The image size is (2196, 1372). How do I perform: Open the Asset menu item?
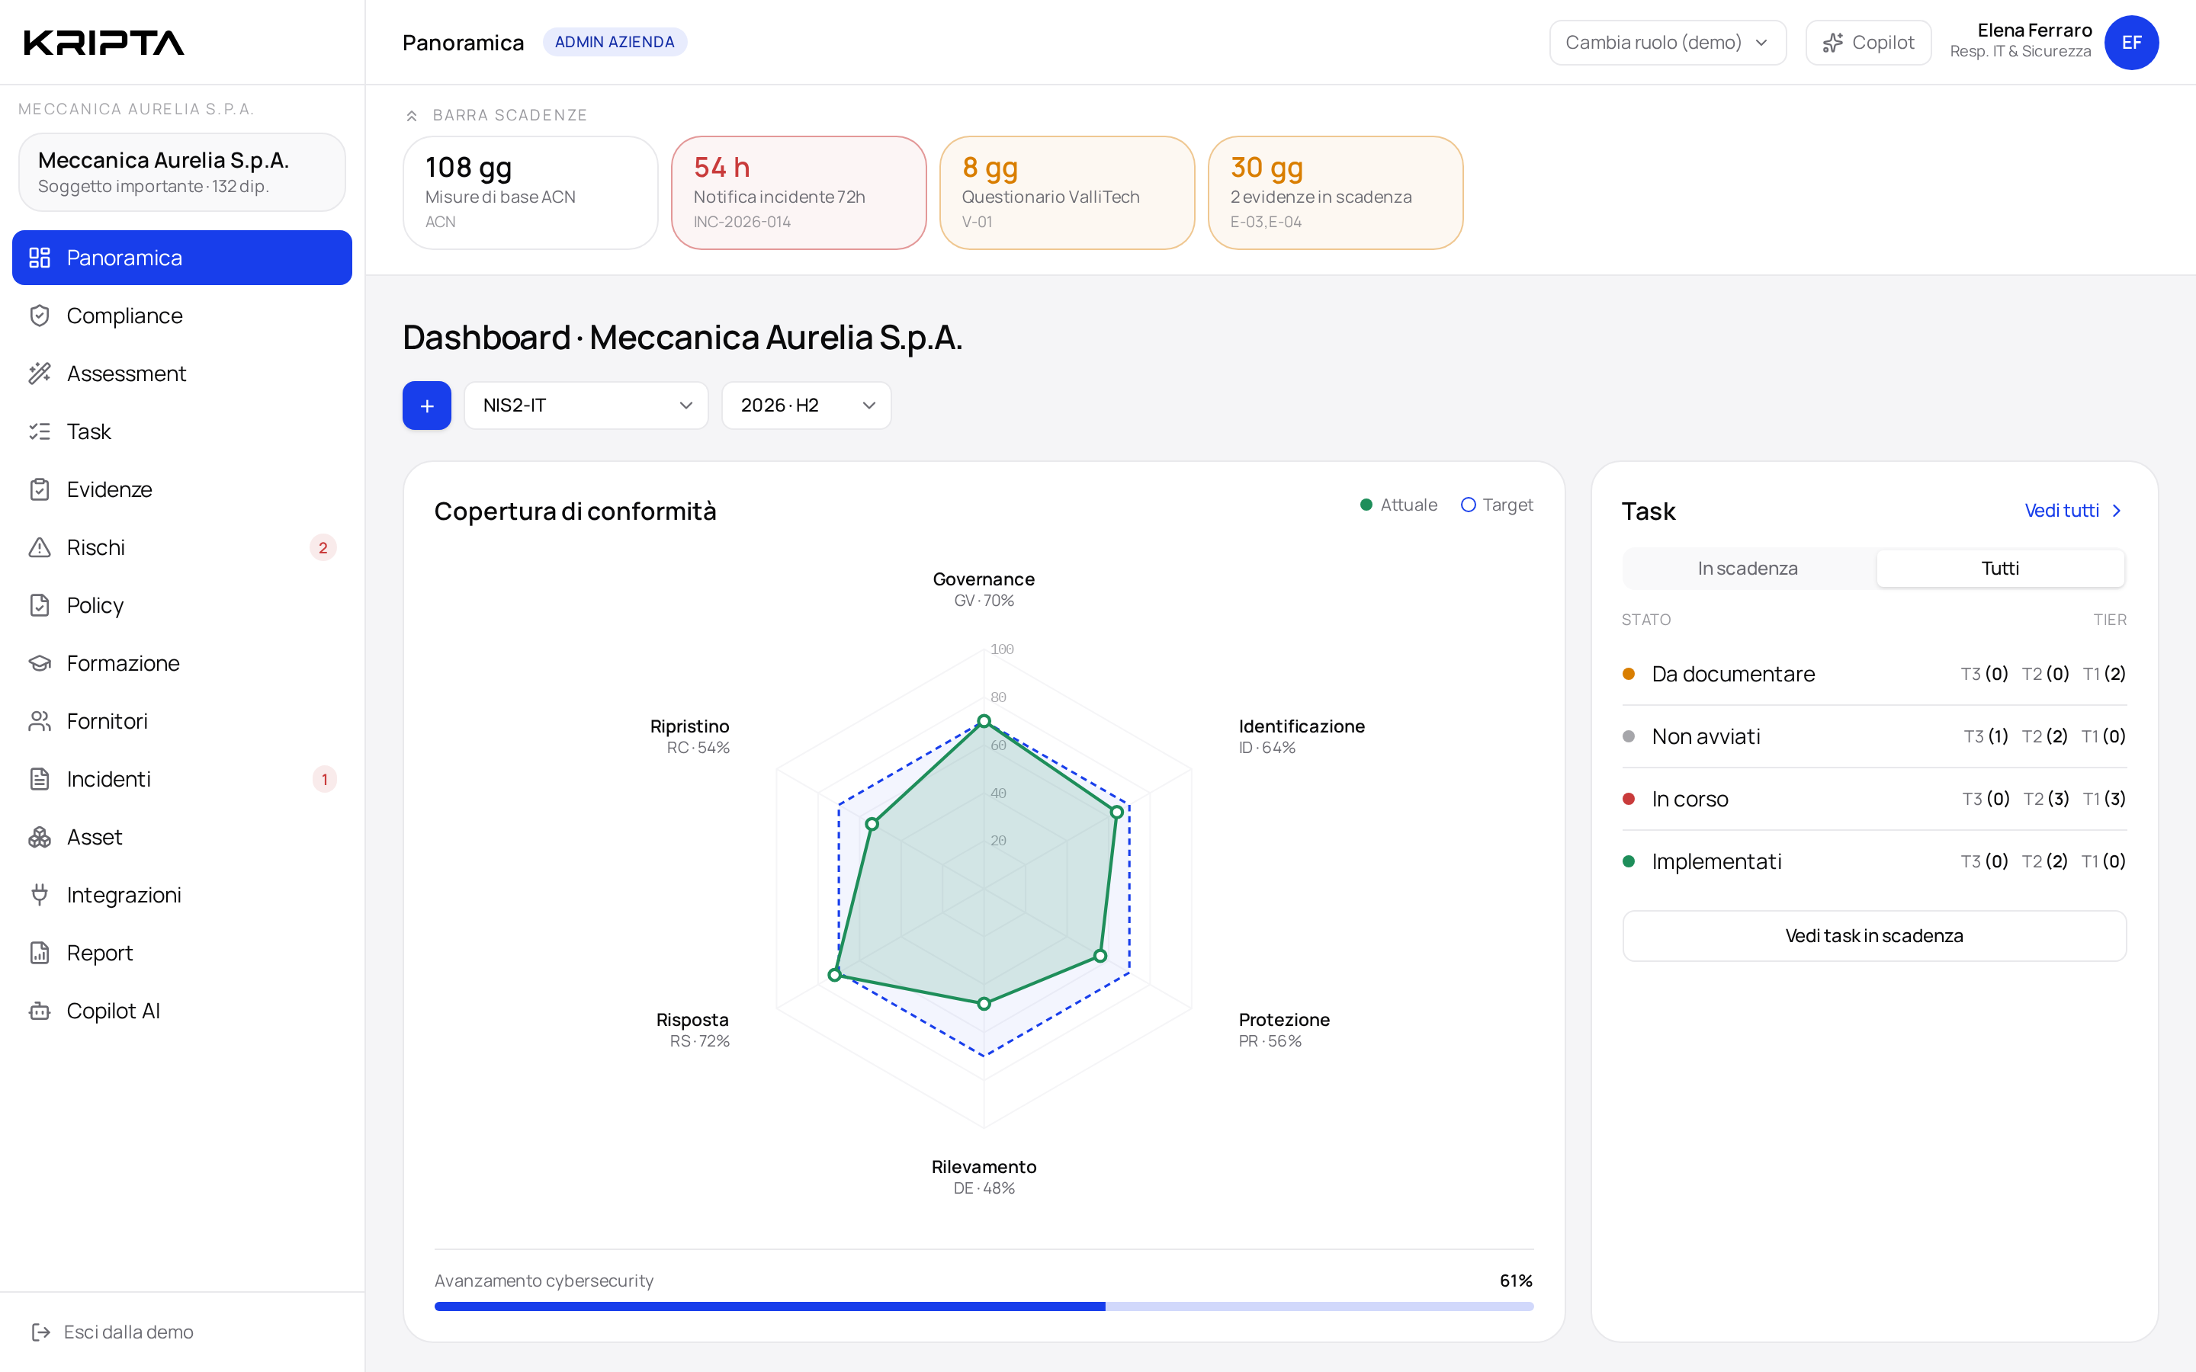coord(181,838)
